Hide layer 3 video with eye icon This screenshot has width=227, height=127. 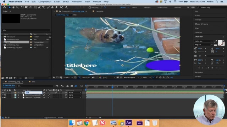3,97
